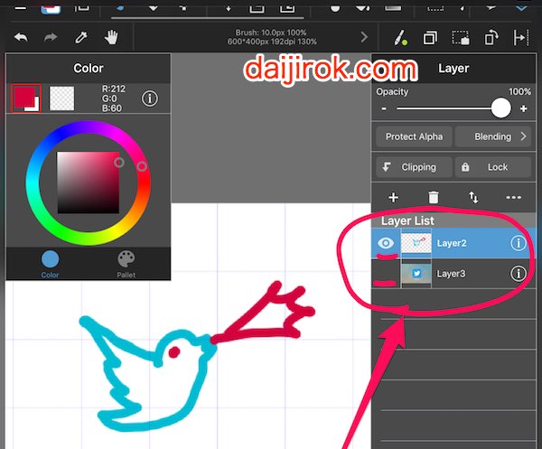Undo the last action
The image size is (542, 449).
[x=21, y=37]
